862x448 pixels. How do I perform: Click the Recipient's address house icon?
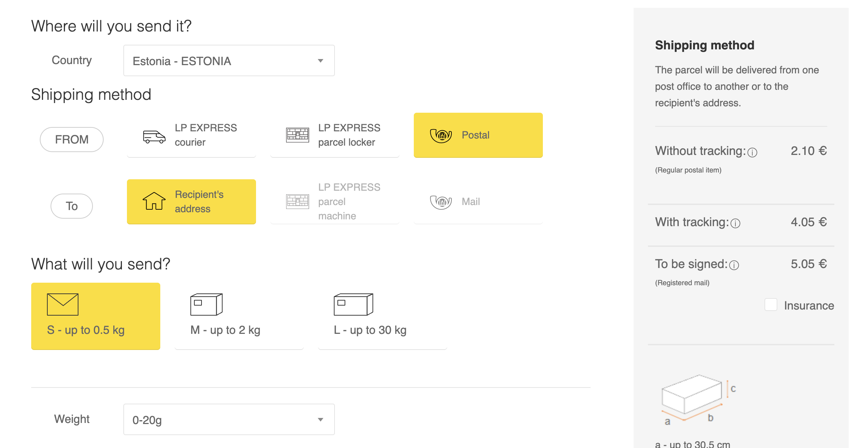[154, 201]
